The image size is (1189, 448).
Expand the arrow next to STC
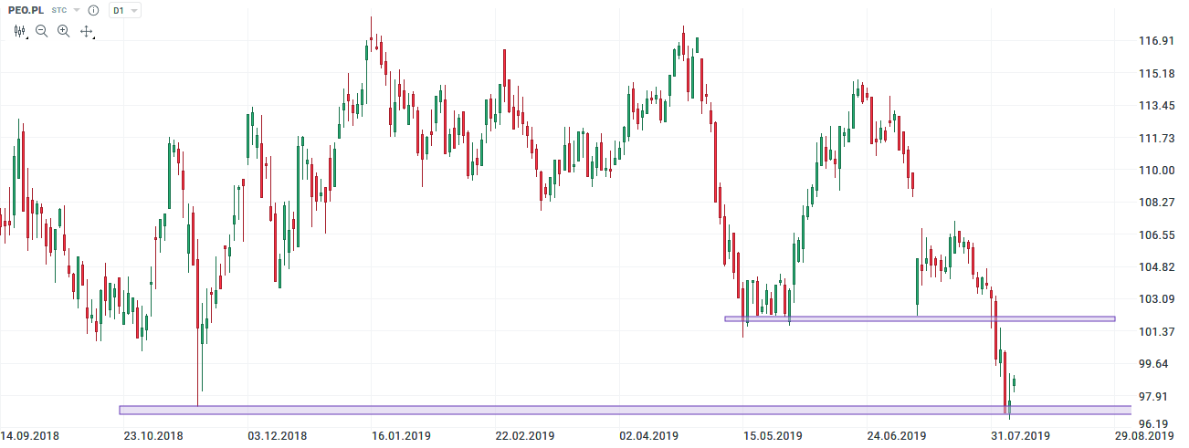(x=77, y=10)
